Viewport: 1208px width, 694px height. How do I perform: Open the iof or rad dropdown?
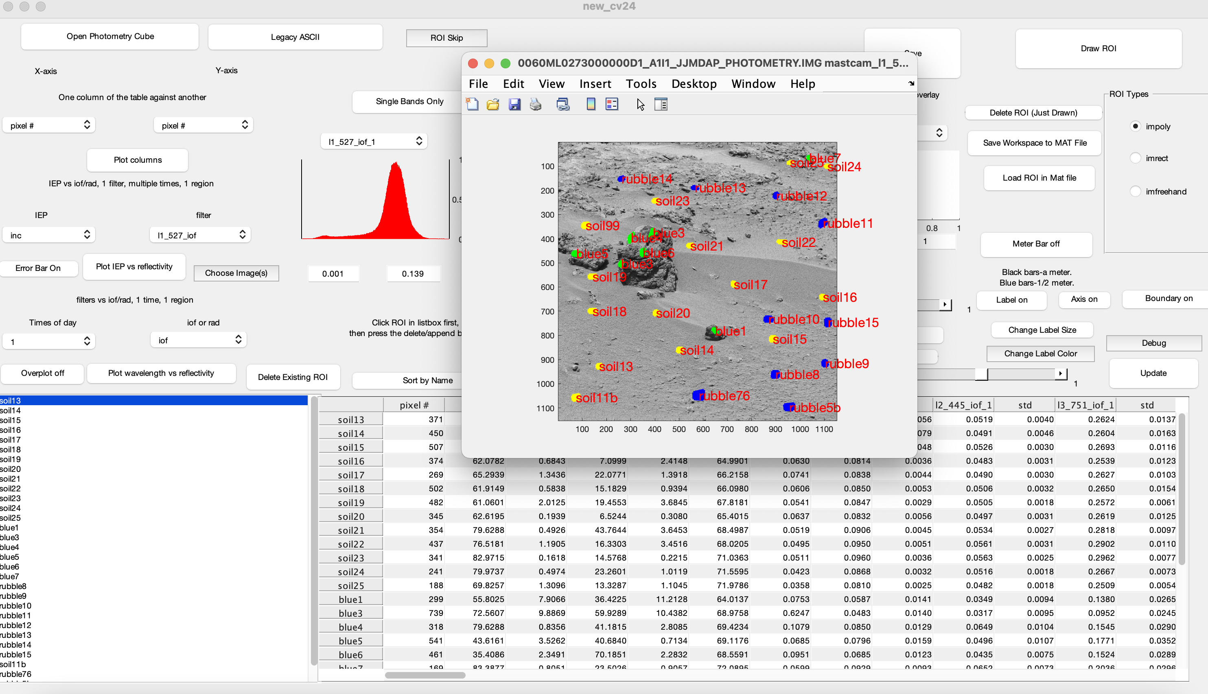pos(198,340)
